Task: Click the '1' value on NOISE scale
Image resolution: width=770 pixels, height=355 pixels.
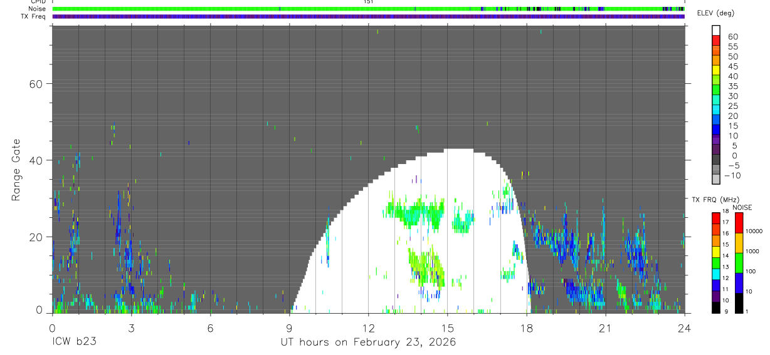Action: 748,312
